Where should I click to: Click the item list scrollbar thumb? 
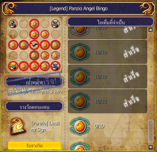pos(151,131)
